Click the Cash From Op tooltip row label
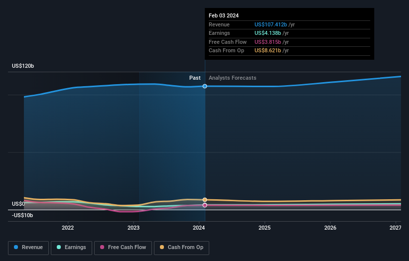The width and height of the screenshot is (409, 261). [226, 51]
